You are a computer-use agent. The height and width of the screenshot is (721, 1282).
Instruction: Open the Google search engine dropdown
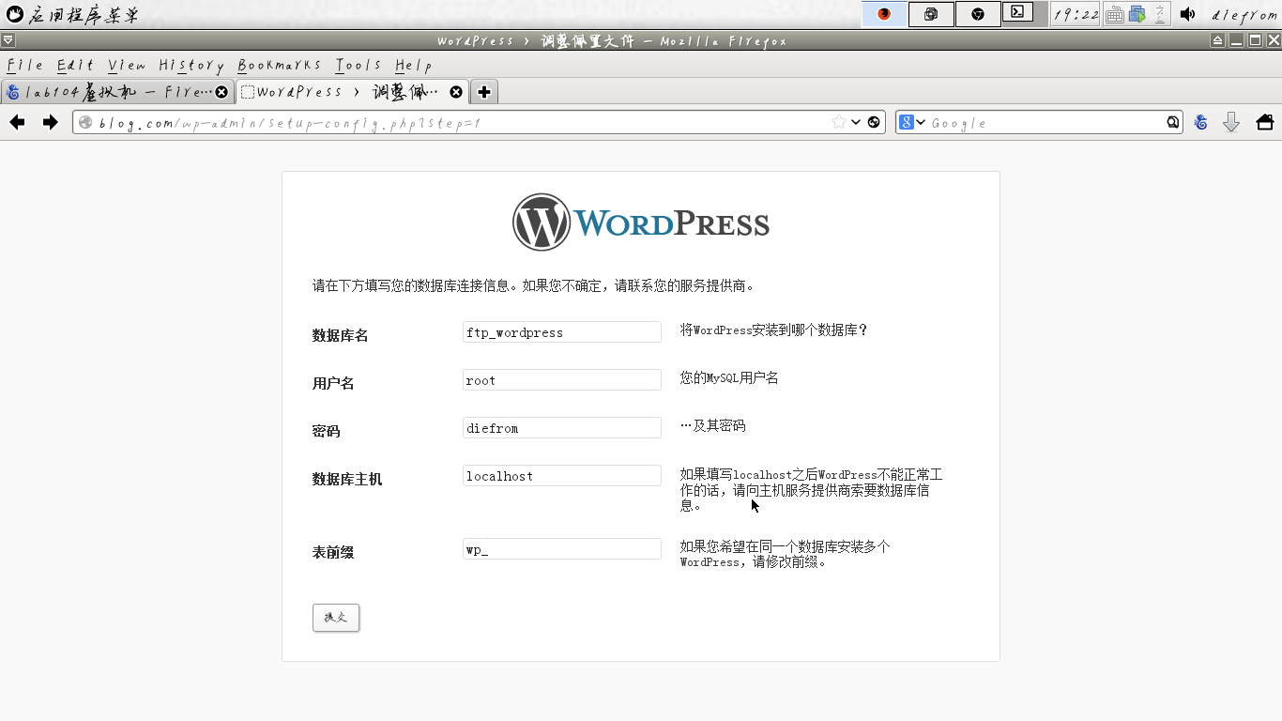[911, 122]
